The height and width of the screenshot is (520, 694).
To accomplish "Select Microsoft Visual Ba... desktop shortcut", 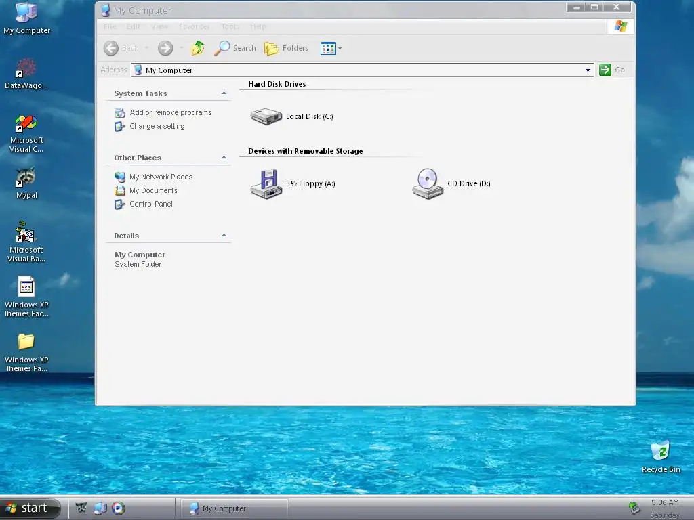I will pos(26,242).
